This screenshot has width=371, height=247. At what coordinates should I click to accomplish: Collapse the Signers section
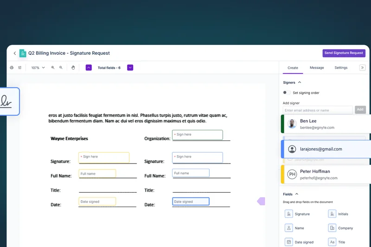[x=299, y=82]
